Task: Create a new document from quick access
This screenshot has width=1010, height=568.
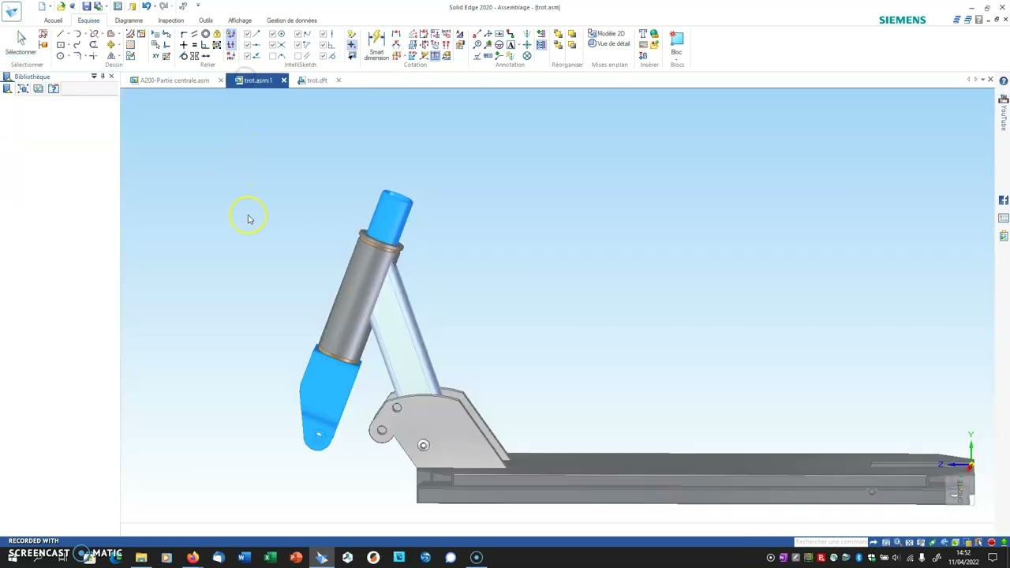Action: [x=42, y=6]
